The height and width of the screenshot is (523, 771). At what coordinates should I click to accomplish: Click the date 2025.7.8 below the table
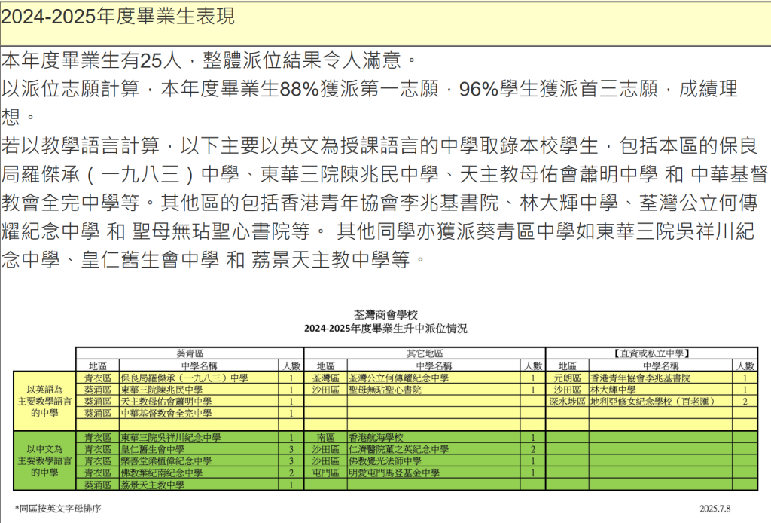point(715,509)
